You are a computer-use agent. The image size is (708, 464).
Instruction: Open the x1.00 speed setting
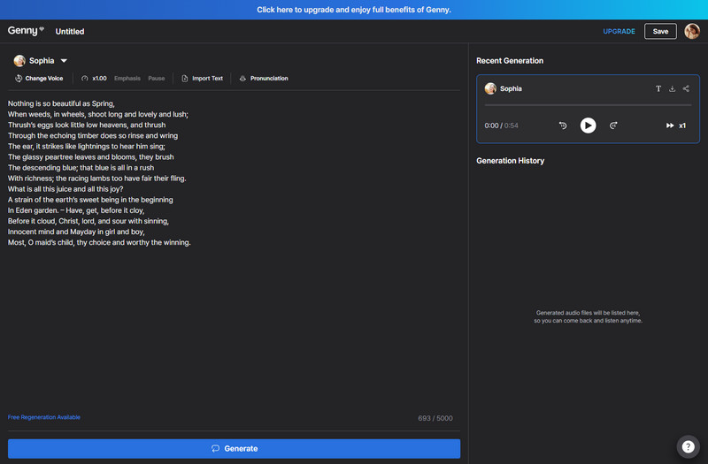point(94,79)
